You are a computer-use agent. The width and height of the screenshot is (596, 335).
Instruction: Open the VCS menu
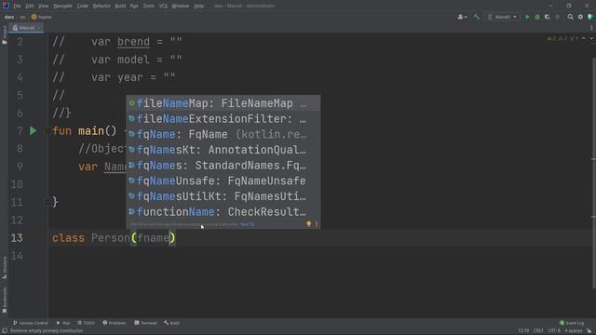(163, 7)
